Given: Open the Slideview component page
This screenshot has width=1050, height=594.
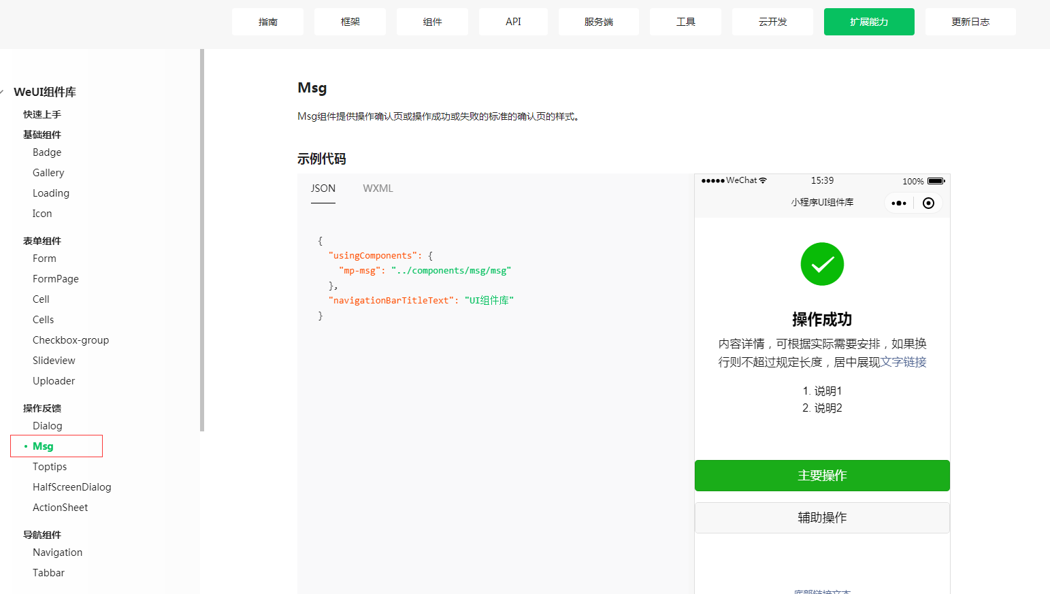Looking at the screenshot, I should 54,361.
